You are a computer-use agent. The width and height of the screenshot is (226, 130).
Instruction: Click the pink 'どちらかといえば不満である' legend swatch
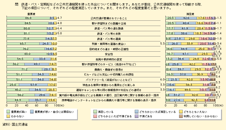coord(95,116)
